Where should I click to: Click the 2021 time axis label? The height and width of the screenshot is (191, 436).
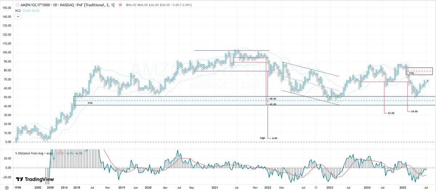point(216,188)
